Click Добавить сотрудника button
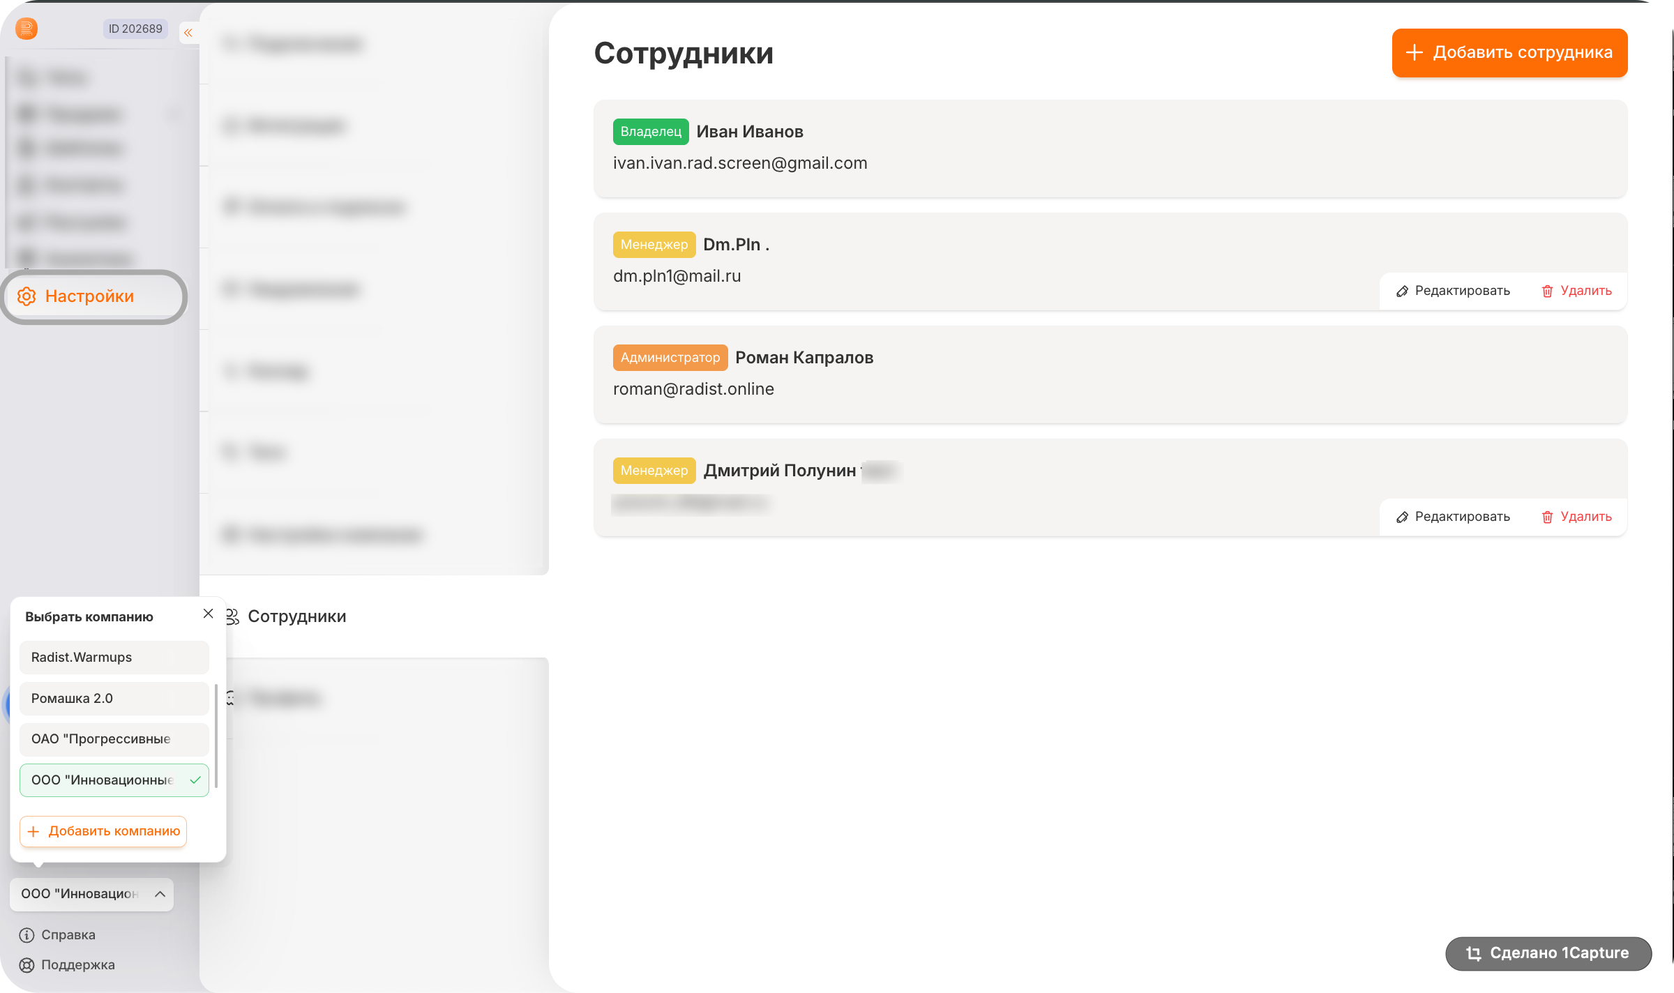 pyautogui.click(x=1509, y=53)
